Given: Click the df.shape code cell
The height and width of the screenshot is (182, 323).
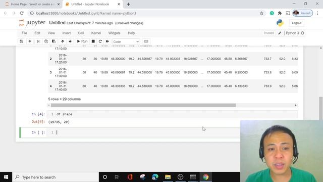Looking at the screenshot, I should point(172,114).
